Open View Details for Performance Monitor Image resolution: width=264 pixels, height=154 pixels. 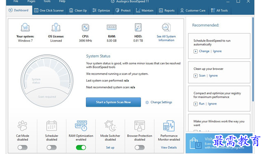(x=169, y=147)
